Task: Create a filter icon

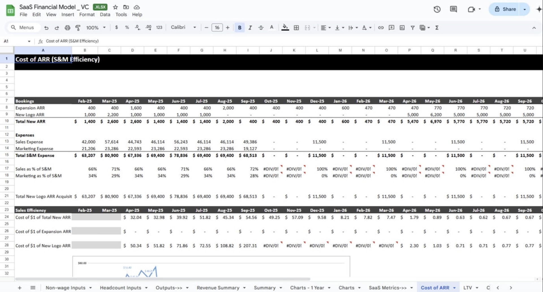Action: tap(413, 28)
